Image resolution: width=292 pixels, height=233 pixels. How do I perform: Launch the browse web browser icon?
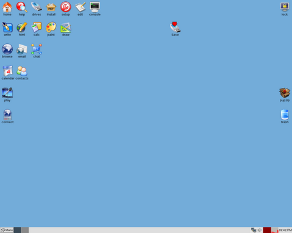[7, 49]
